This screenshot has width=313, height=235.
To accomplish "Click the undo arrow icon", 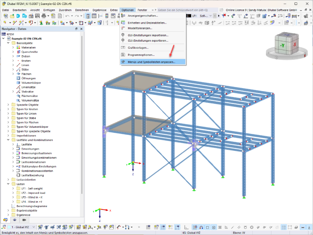I will (67, 16).
